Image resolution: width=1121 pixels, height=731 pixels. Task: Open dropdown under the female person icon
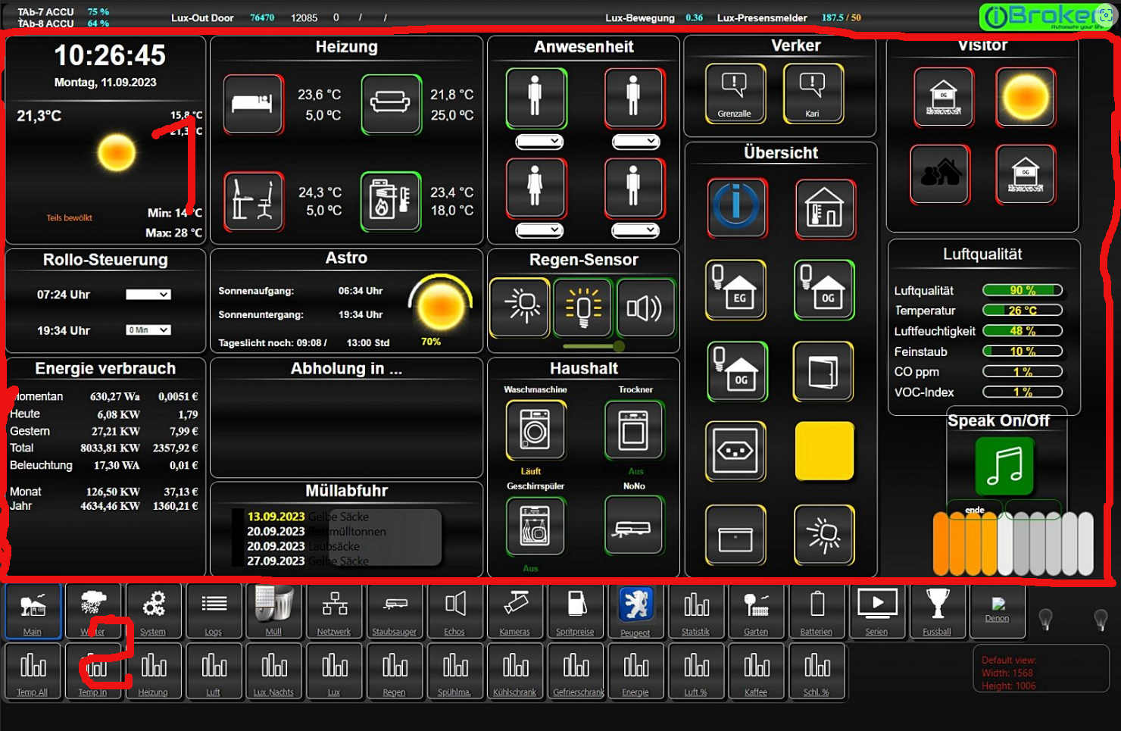pyautogui.click(x=539, y=230)
